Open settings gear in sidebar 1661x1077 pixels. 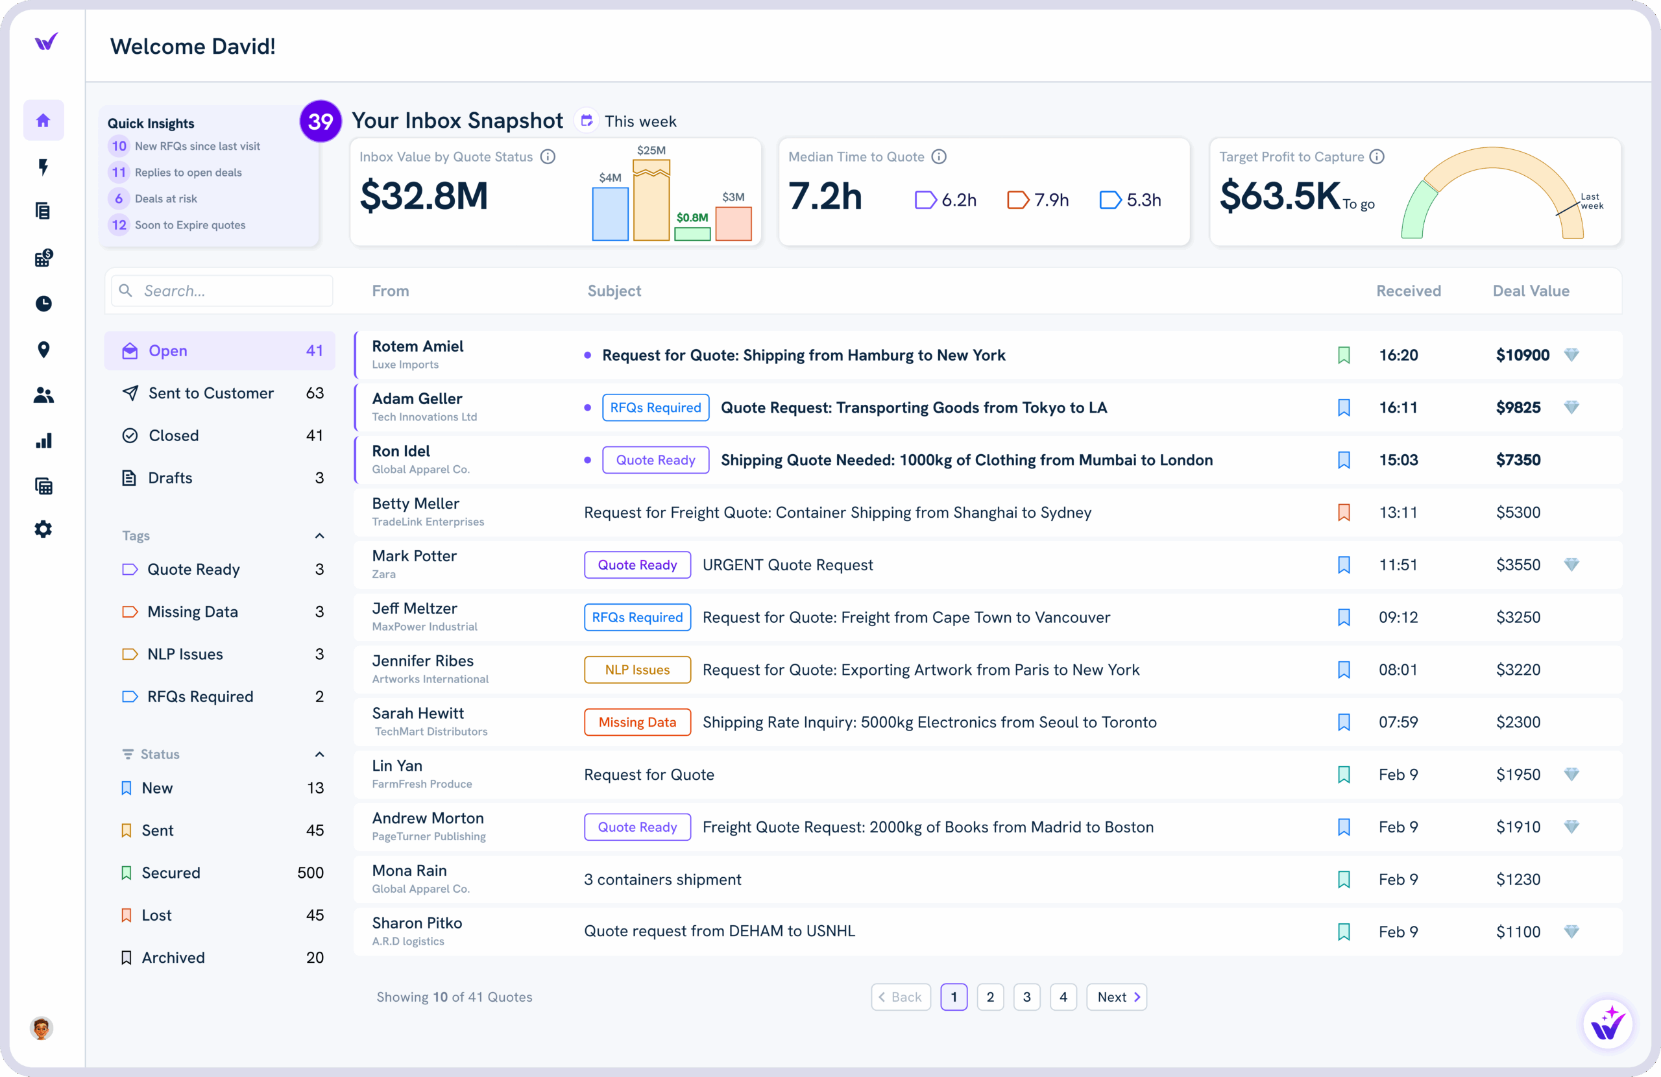click(x=43, y=529)
